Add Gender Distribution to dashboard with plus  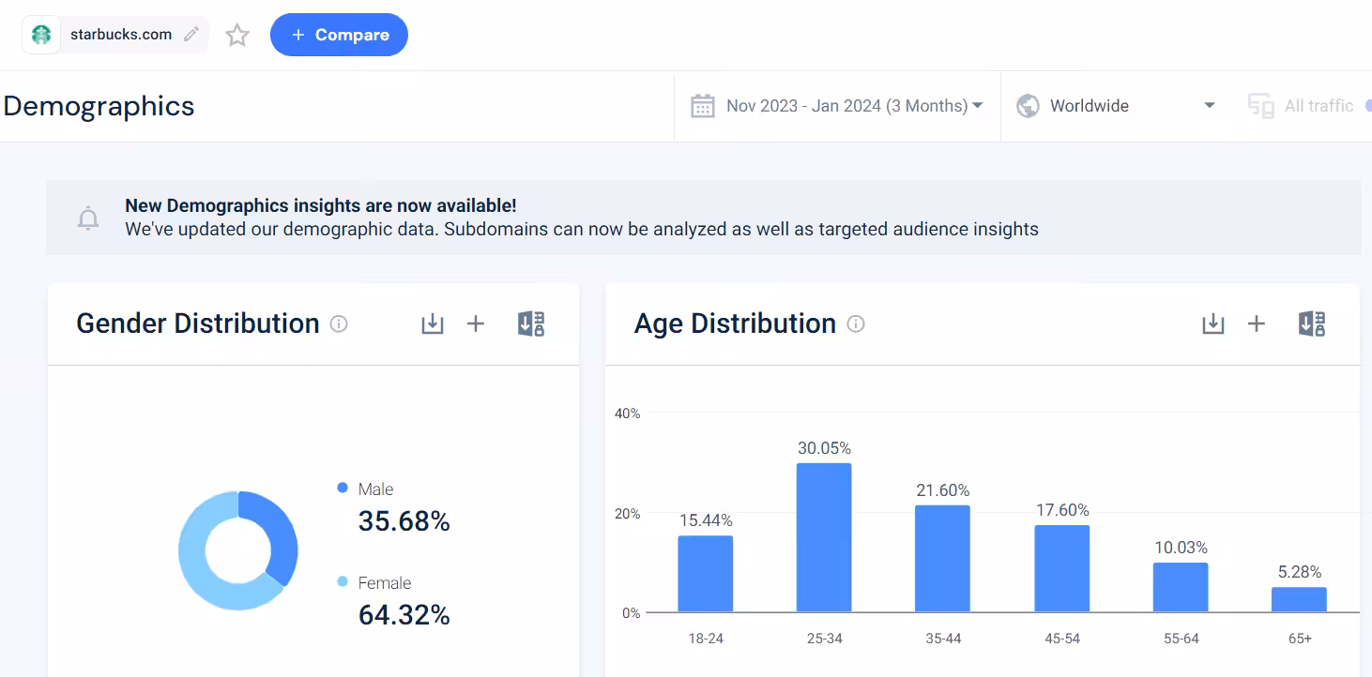tap(476, 323)
